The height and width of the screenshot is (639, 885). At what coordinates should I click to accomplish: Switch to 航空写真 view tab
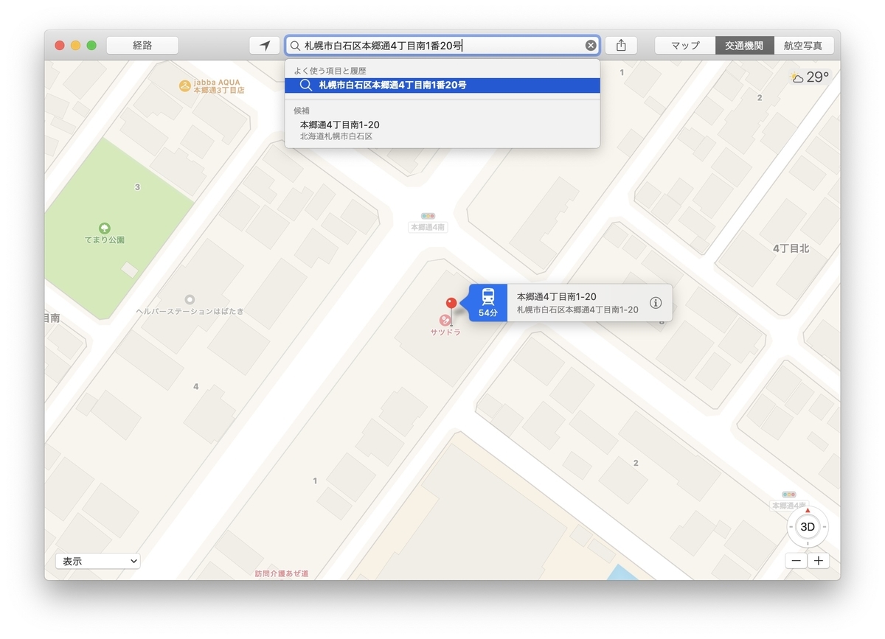pyautogui.click(x=803, y=46)
